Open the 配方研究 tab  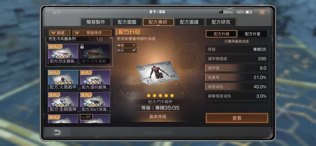pos(221,22)
